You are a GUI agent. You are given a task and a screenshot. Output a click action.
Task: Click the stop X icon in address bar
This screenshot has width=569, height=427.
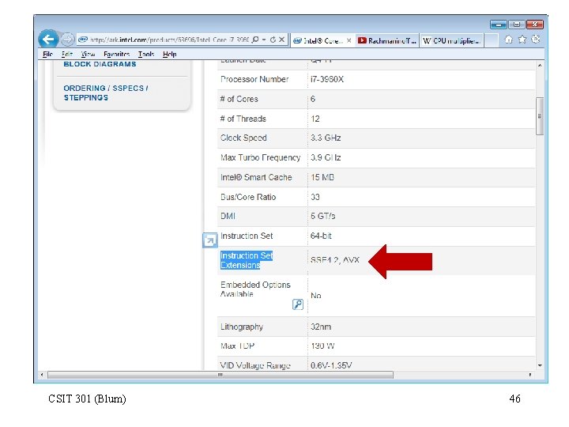point(281,40)
